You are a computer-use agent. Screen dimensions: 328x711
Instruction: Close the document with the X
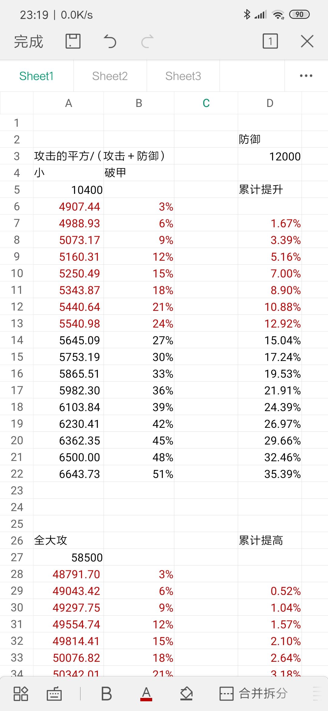[x=307, y=41]
